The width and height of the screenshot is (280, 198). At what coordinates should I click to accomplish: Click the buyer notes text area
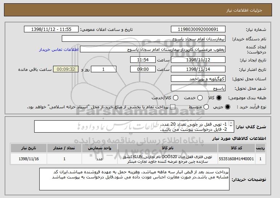(134, 179)
